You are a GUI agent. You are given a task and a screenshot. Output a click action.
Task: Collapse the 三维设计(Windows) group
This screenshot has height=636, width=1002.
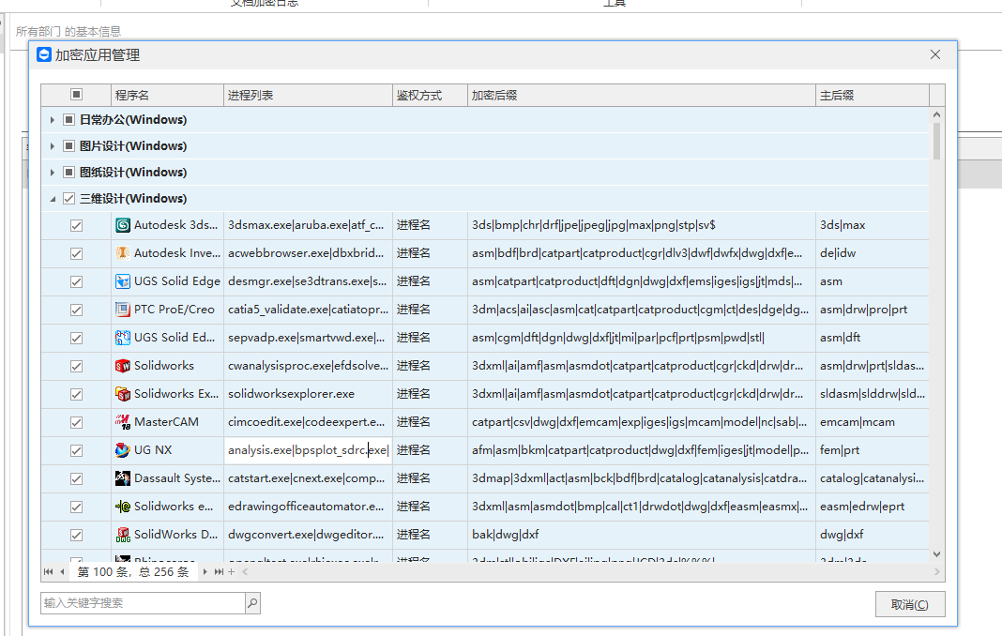tap(53, 199)
